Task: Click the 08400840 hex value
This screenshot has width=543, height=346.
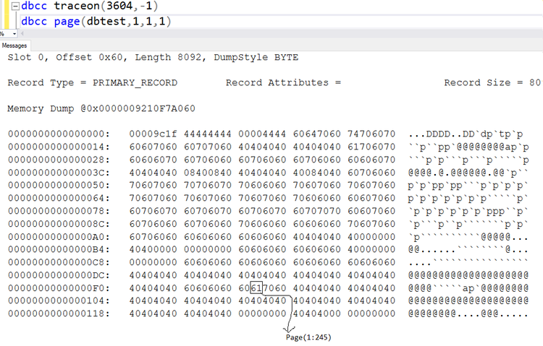Action: pyautogui.click(x=208, y=173)
